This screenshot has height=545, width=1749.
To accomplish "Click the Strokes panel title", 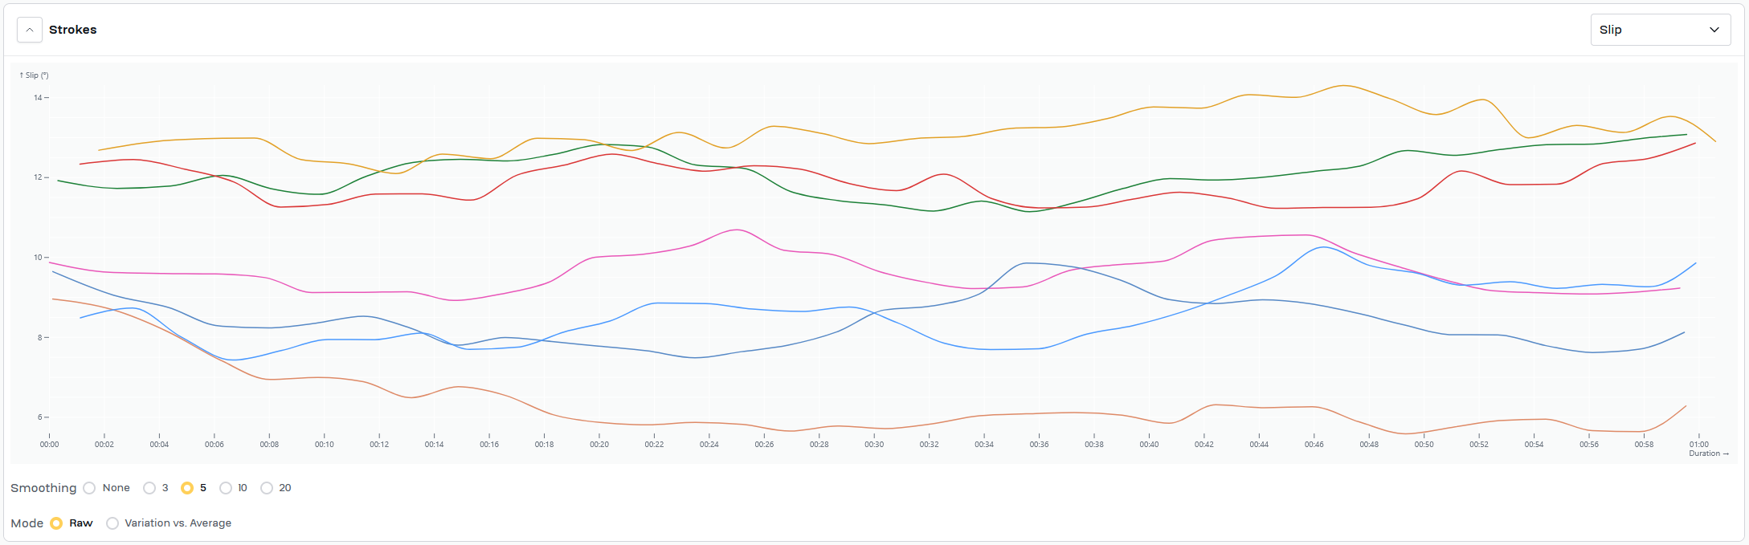I will (x=72, y=30).
